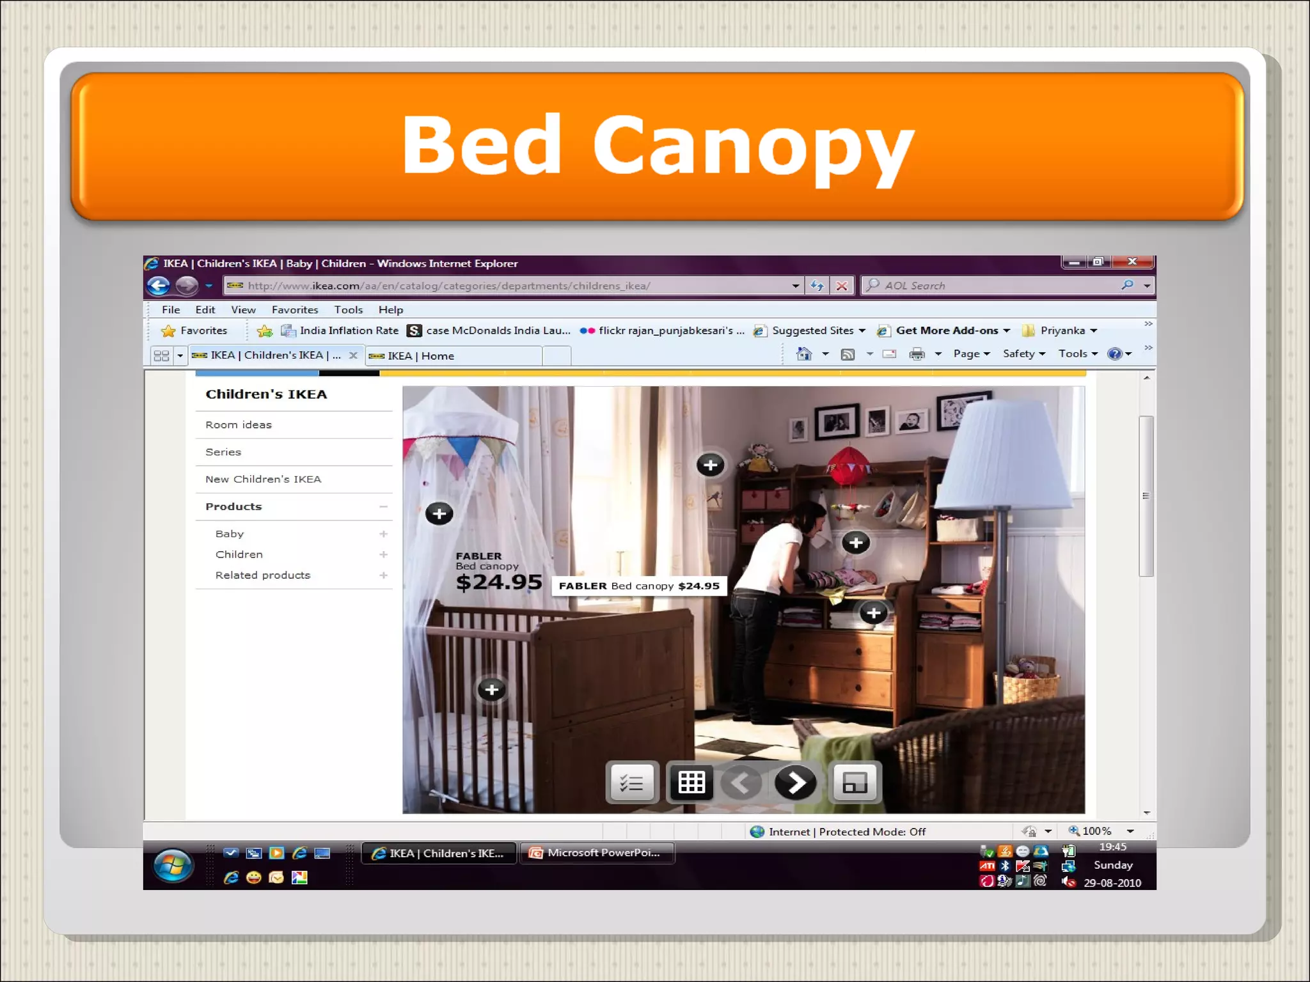This screenshot has height=982, width=1310.
Task: Click the New Children's IKEA link
Action: coord(263,479)
